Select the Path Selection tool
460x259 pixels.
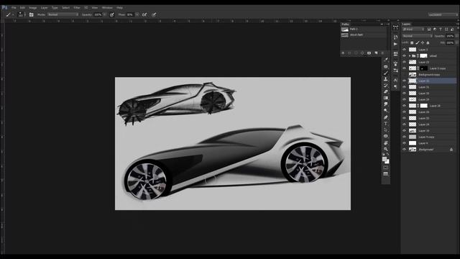pyautogui.click(x=386, y=129)
